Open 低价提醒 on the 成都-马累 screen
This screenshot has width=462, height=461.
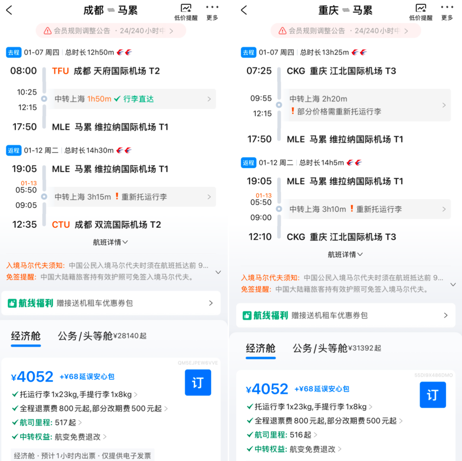[x=186, y=12]
